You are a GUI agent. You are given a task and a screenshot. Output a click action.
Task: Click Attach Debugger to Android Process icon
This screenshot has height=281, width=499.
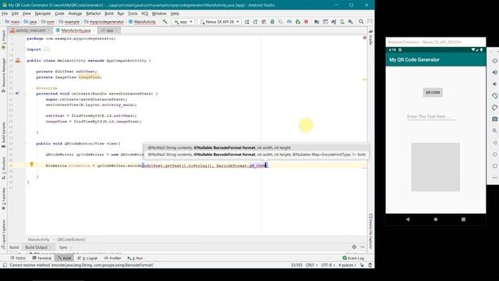click(x=298, y=22)
